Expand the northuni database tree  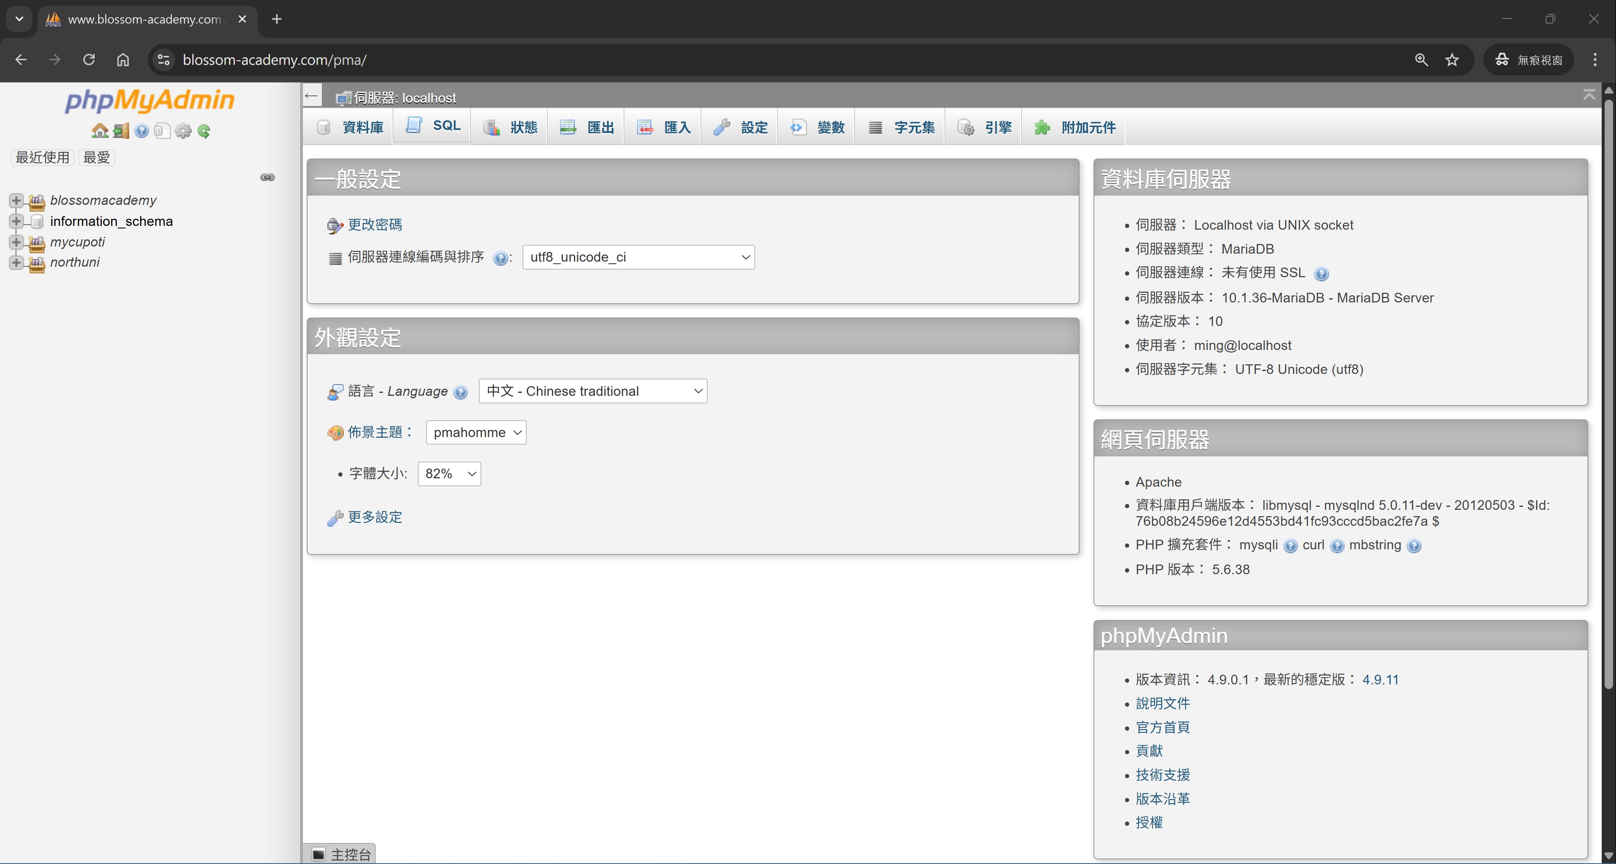pyautogui.click(x=16, y=263)
